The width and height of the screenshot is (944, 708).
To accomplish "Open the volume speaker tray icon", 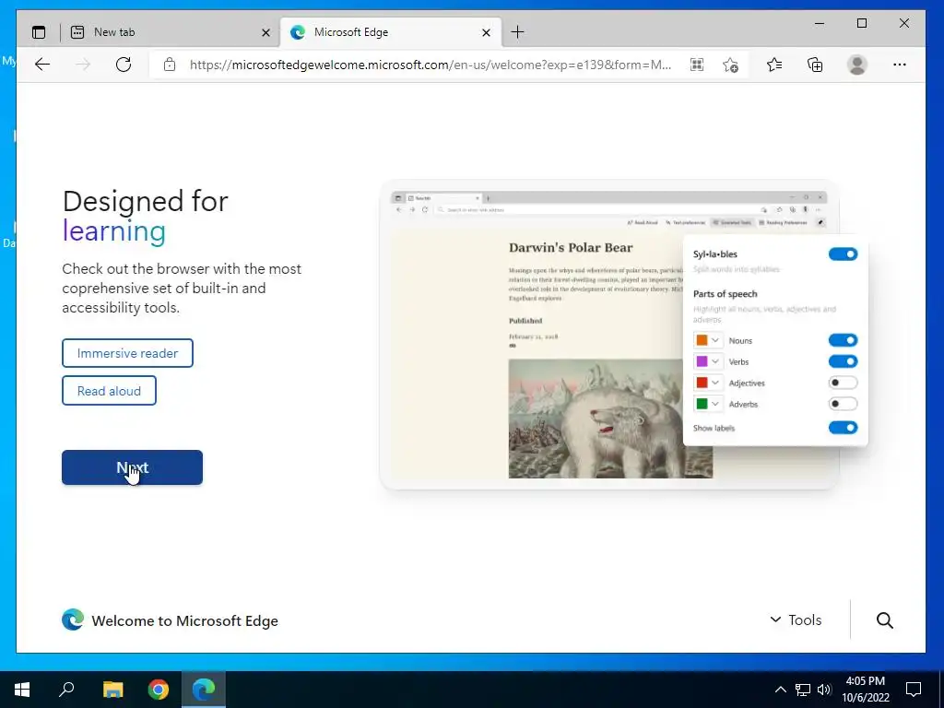I will pyautogui.click(x=824, y=690).
